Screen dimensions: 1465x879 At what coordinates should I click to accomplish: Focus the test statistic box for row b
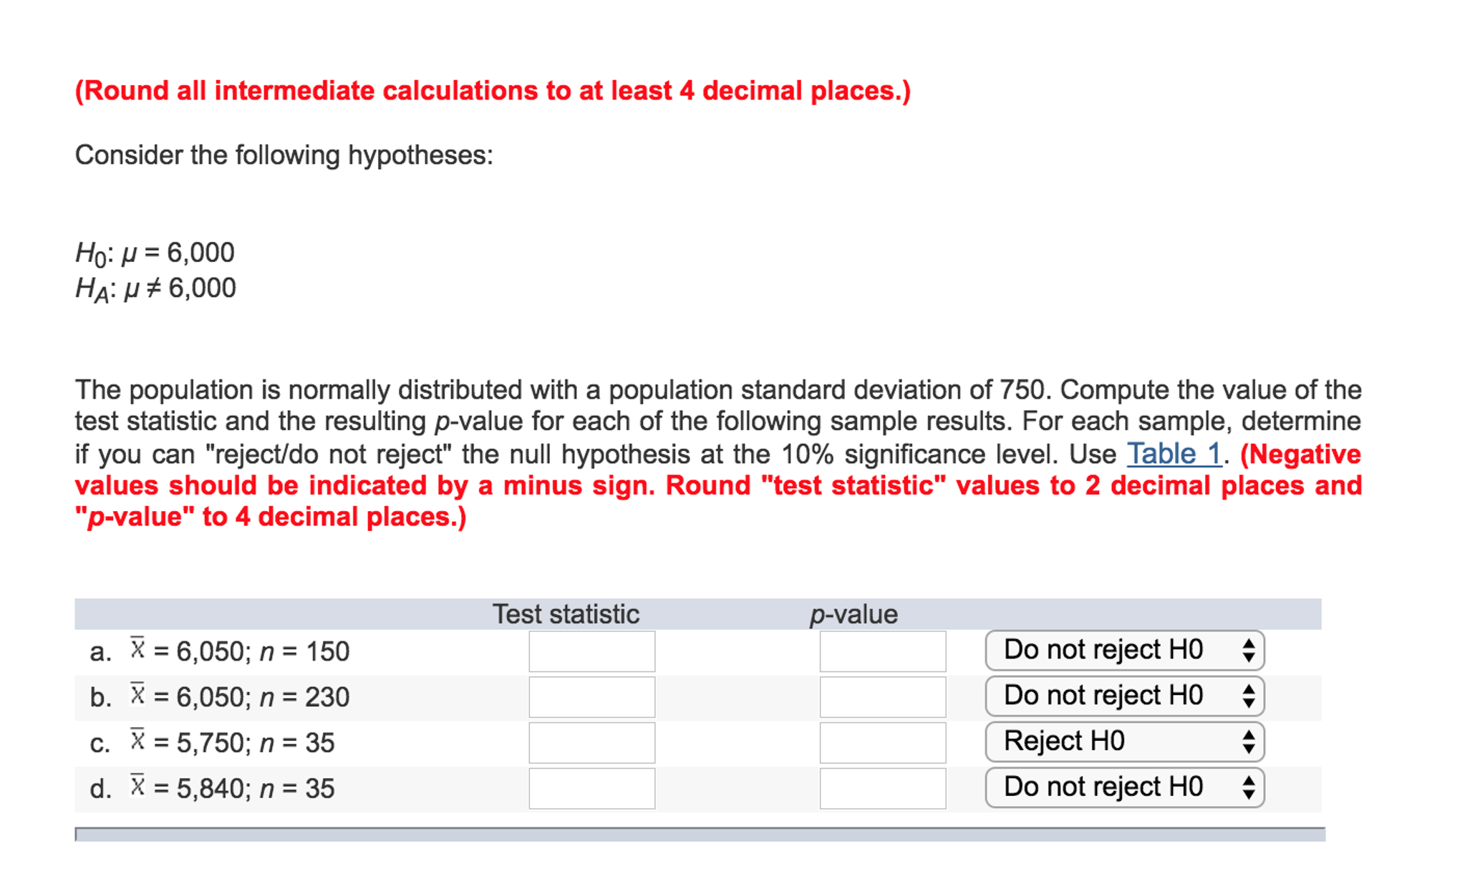tap(591, 697)
